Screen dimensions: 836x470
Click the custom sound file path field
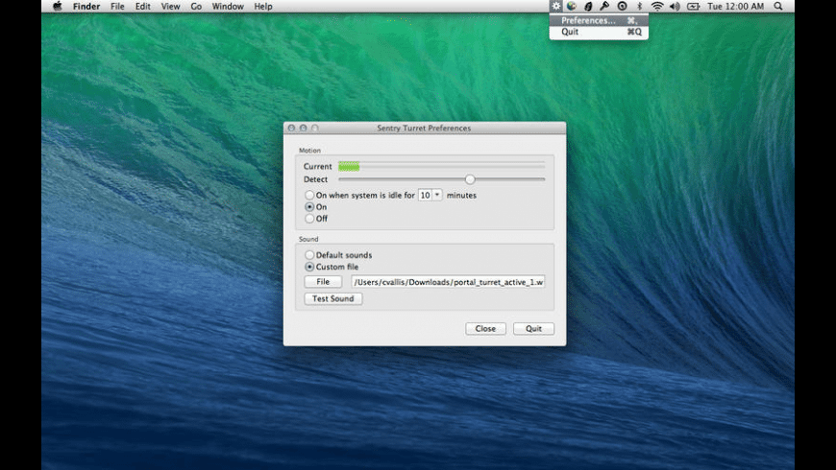click(449, 282)
